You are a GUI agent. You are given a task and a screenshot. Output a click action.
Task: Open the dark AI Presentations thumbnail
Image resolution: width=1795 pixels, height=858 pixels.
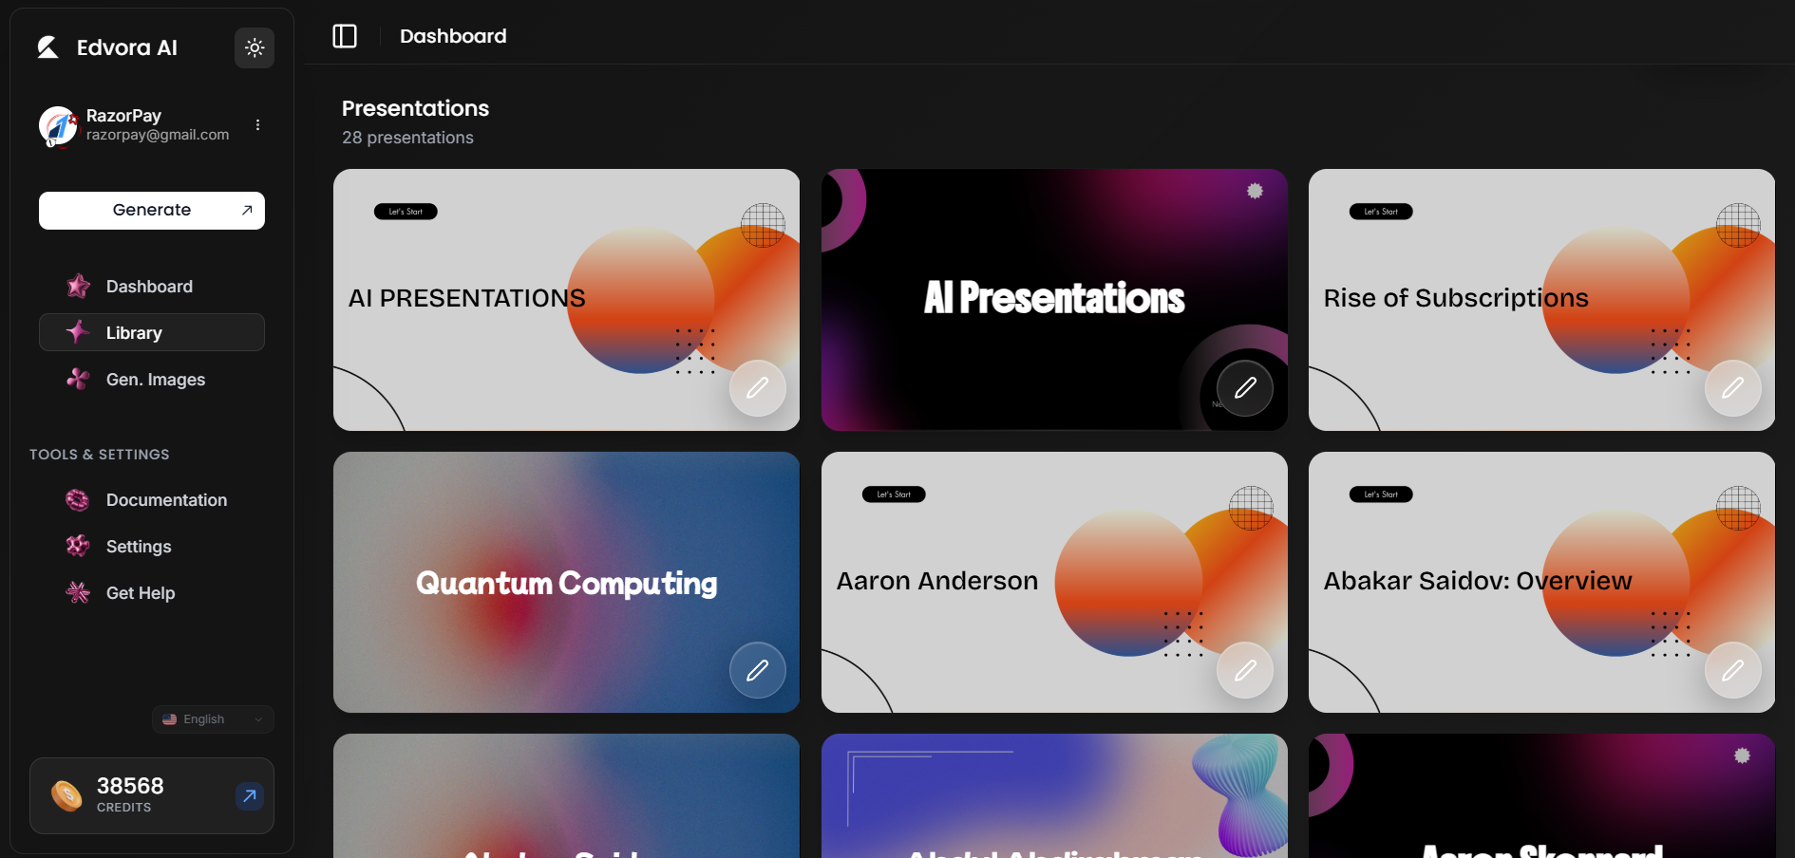click(1054, 300)
